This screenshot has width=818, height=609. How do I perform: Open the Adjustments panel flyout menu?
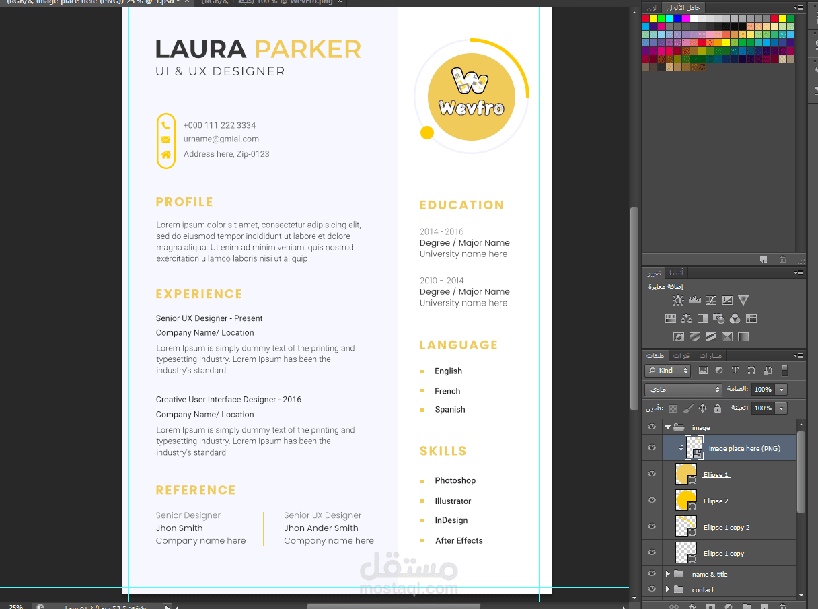[x=798, y=273]
